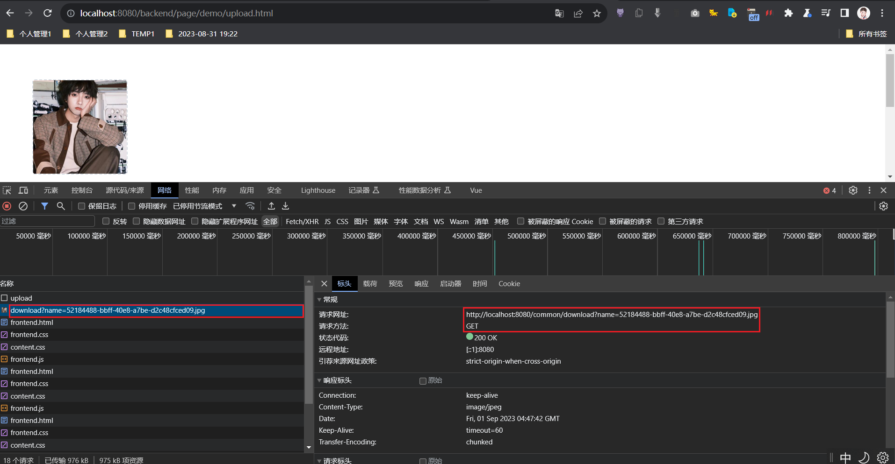Viewport: 895px width, 464px height.
Task: Toggle the 停用缓存 checkbox
Action: click(131, 206)
